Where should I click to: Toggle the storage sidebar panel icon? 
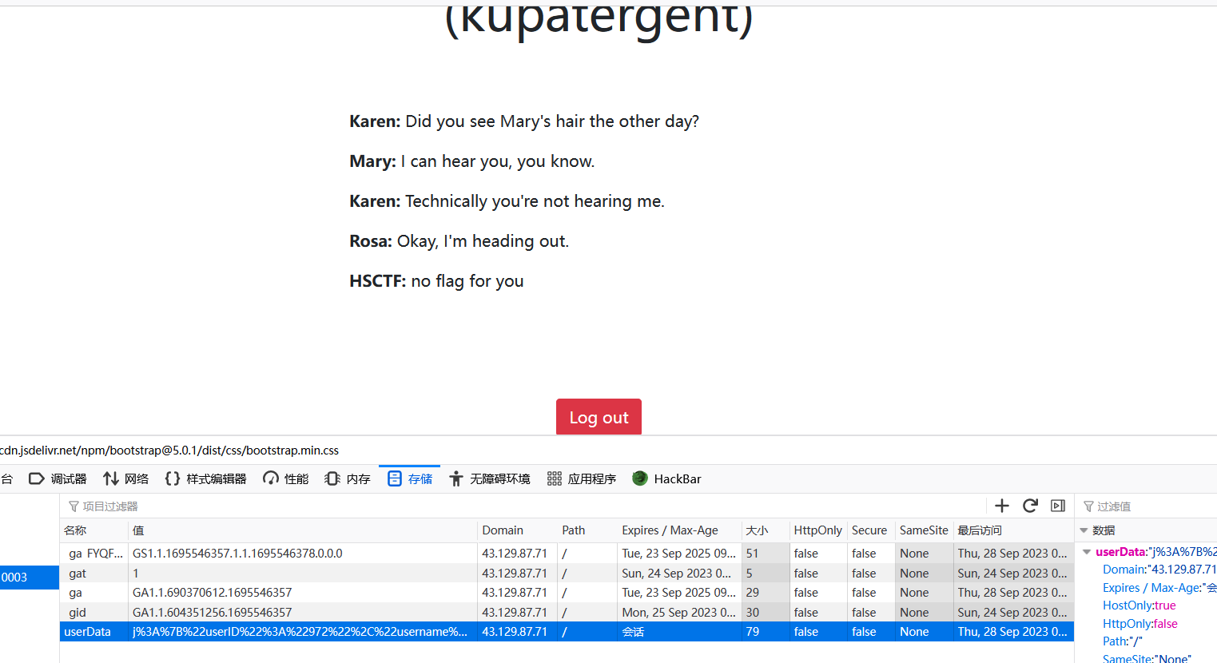pos(1058,506)
